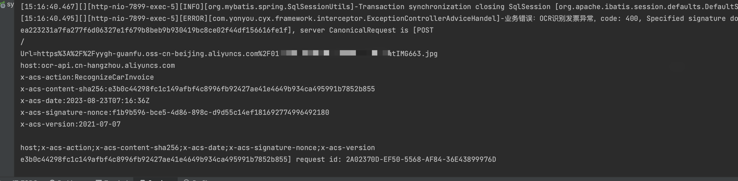The image size is (738, 181).
Task: Click the host:ocr-api.cn-hangzhou.aliyuncs.com line
Action: (x=97, y=65)
